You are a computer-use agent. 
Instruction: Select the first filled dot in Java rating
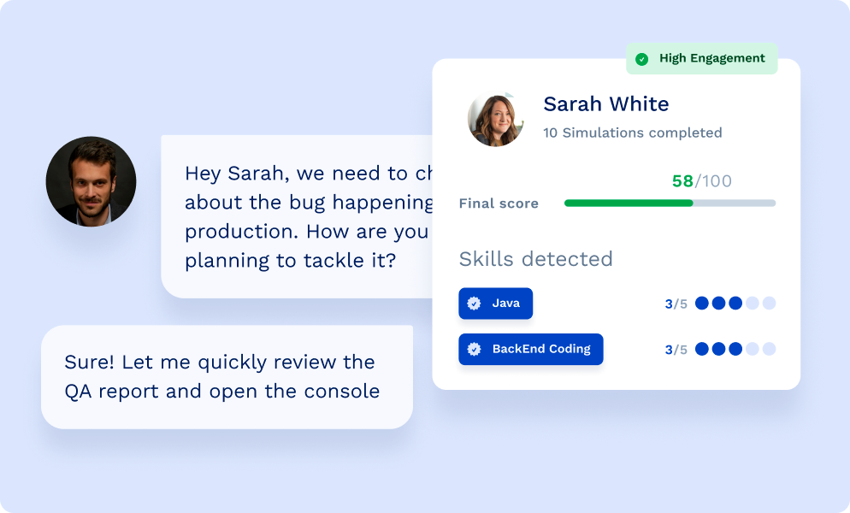point(702,304)
